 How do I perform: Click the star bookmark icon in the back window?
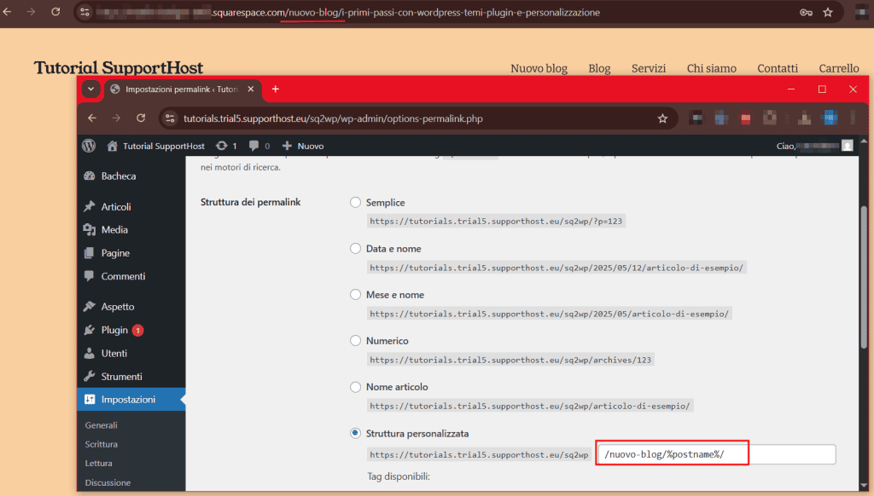click(x=828, y=12)
